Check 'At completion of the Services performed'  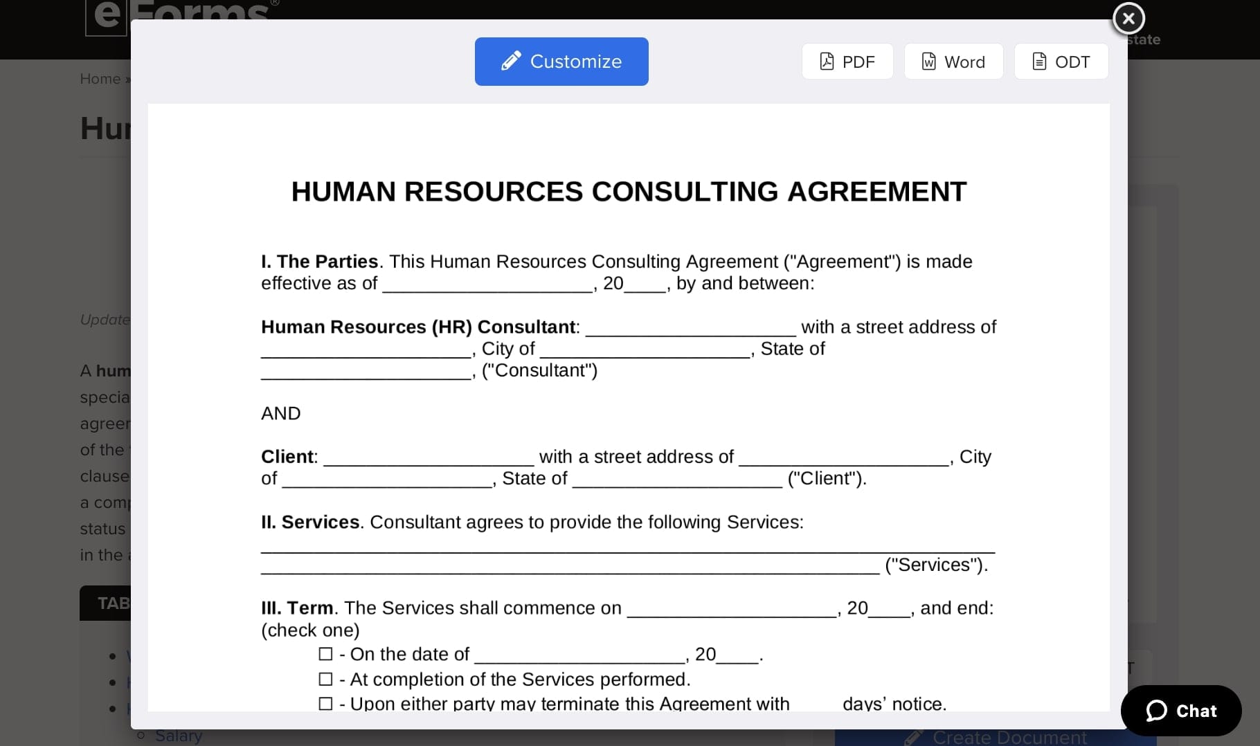tap(326, 679)
